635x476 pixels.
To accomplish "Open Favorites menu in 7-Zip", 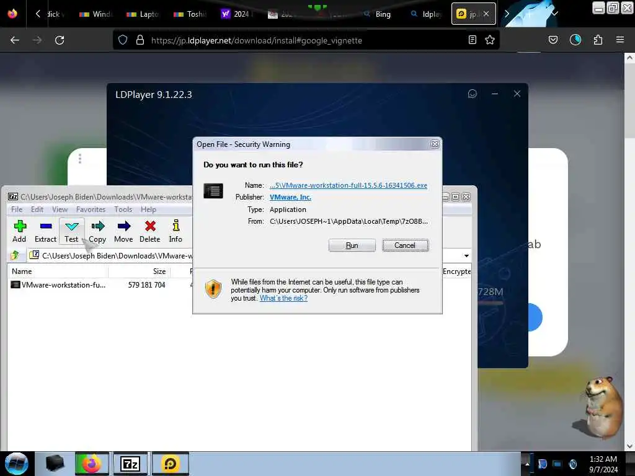I will (x=91, y=209).
